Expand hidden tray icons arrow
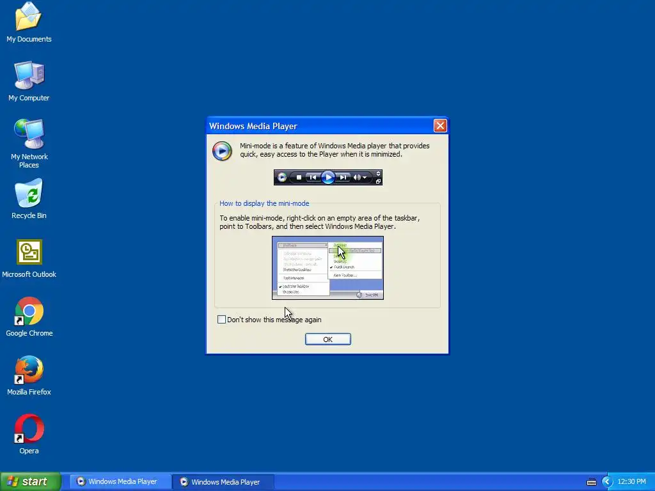This screenshot has height=491, width=655. [x=607, y=482]
